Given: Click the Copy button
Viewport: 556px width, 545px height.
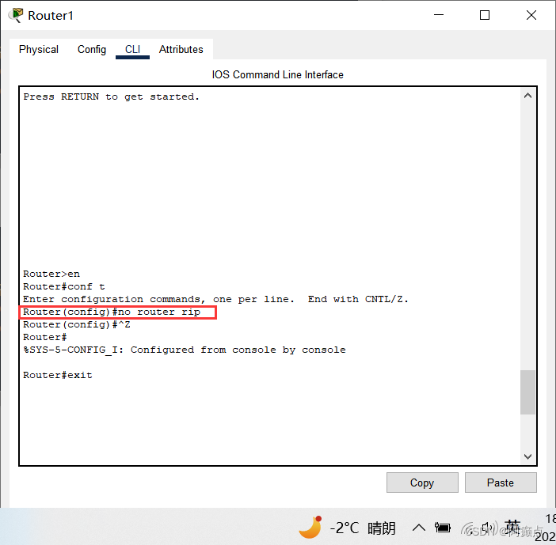Looking at the screenshot, I should [422, 483].
